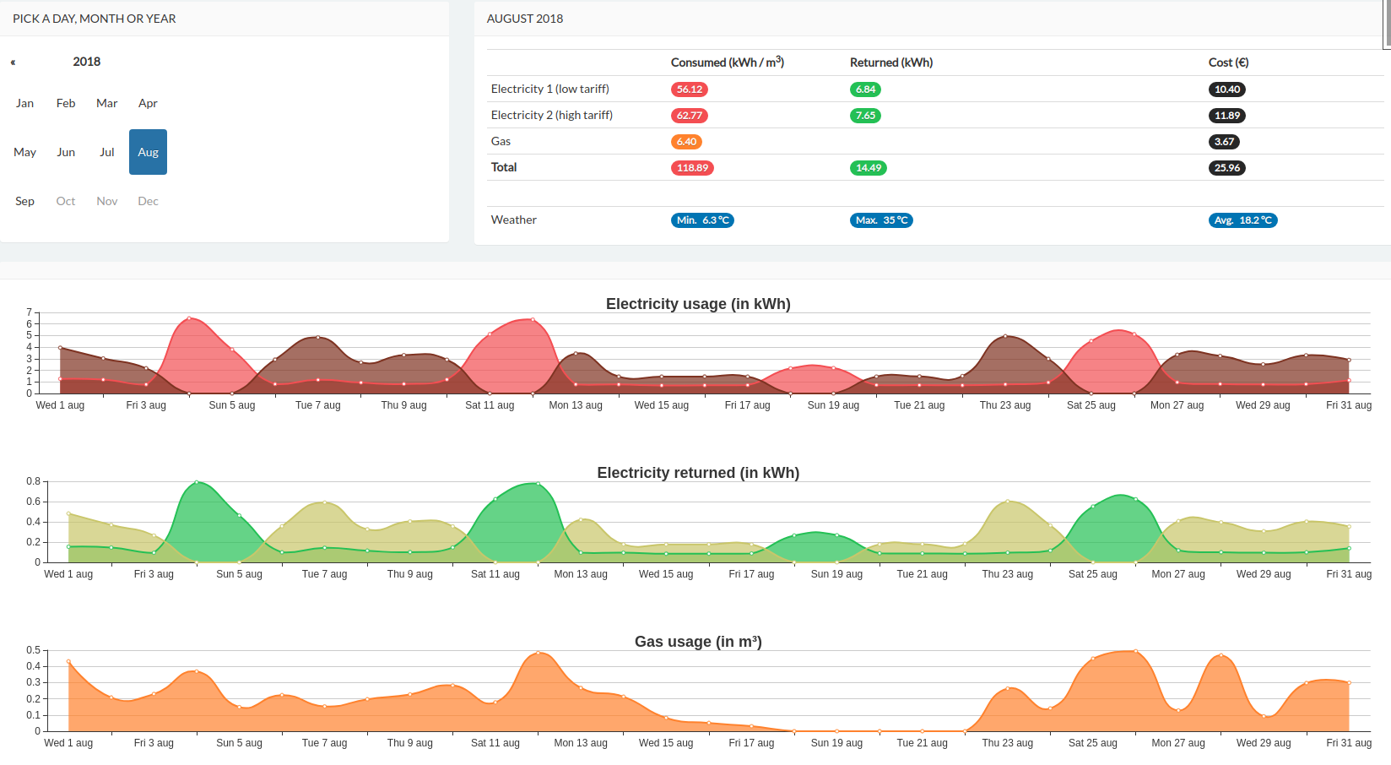Click the Returned (kWh) column header

point(891,62)
